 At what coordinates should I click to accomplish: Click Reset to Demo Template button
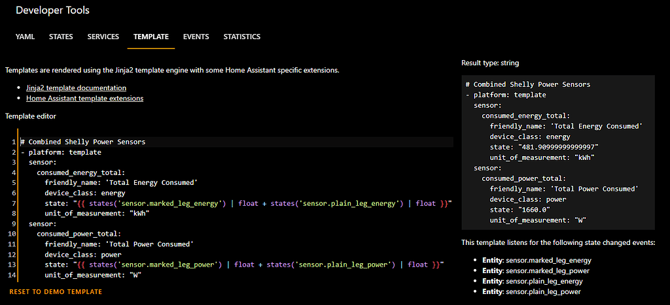pos(56,291)
